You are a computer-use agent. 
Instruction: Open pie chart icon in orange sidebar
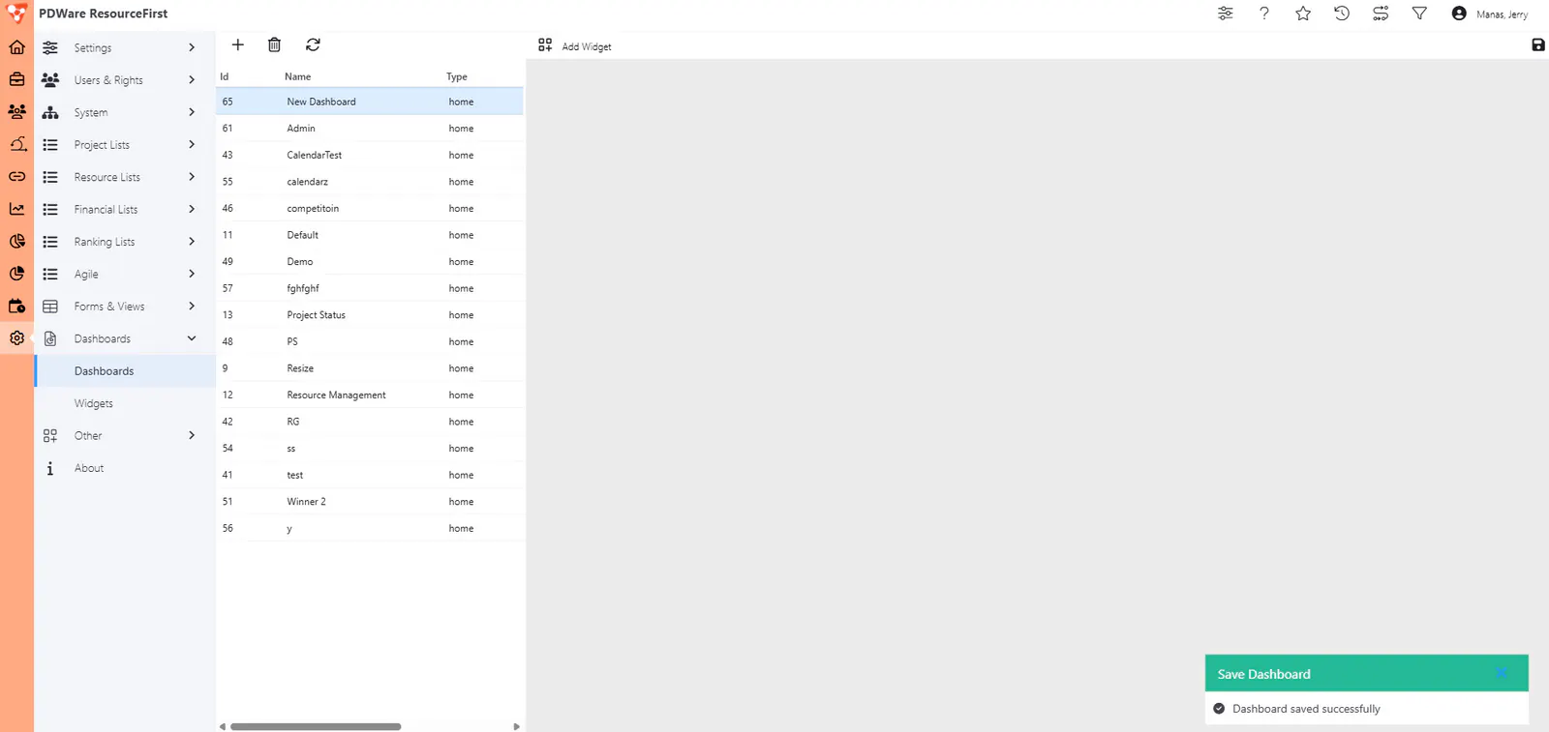pyautogui.click(x=16, y=274)
